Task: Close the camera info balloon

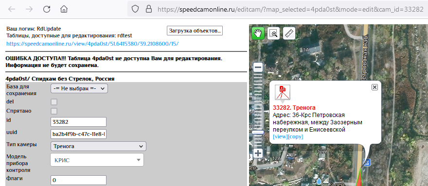Action: pos(375,87)
